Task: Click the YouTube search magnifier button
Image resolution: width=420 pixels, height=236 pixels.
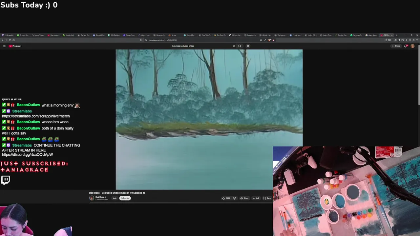Action: [240, 46]
